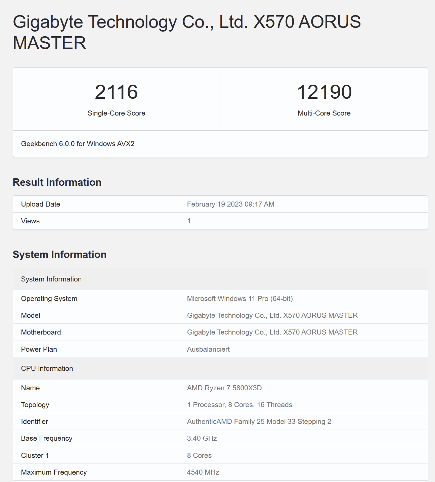The width and height of the screenshot is (435, 482).
Task: Select the "3.40 GHz" base frequency value
Action: click(202, 438)
